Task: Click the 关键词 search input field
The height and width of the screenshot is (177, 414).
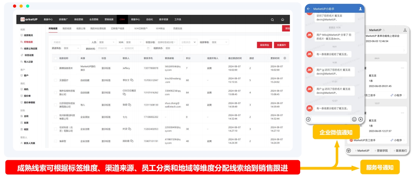Action: click(71, 42)
